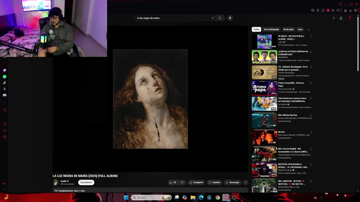Click the playing video album artwork
This screenshot has width=360, height=202.
(x=150, y=99)
